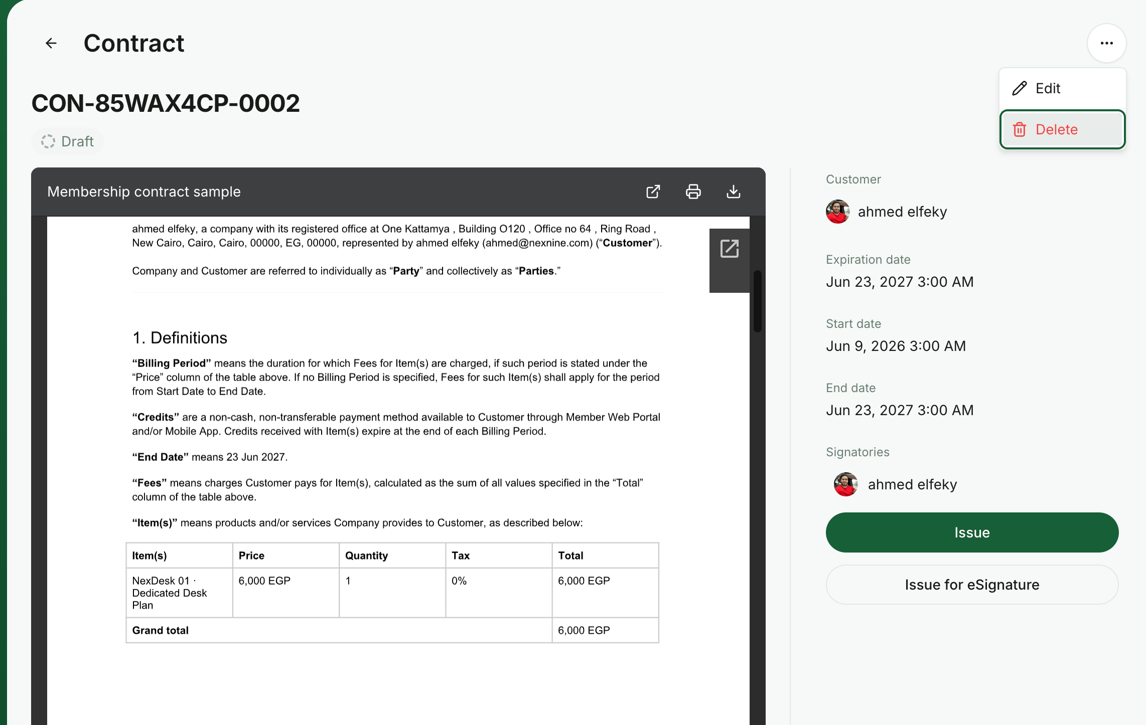Click the document viewer scrollbar thumb

coord(758,301)
